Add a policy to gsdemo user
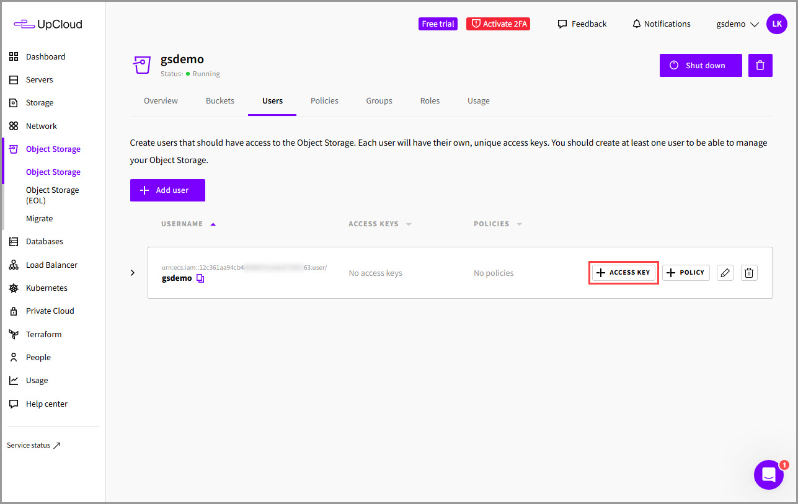 pyautogui.click(x=686, y=273)
